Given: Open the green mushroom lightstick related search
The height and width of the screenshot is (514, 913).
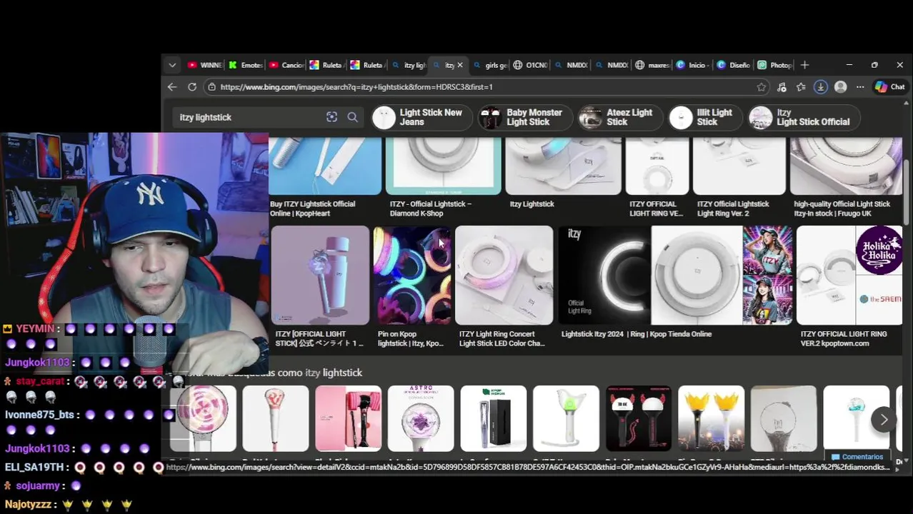Looking at the screenshot, I should [x=566, y=418].
